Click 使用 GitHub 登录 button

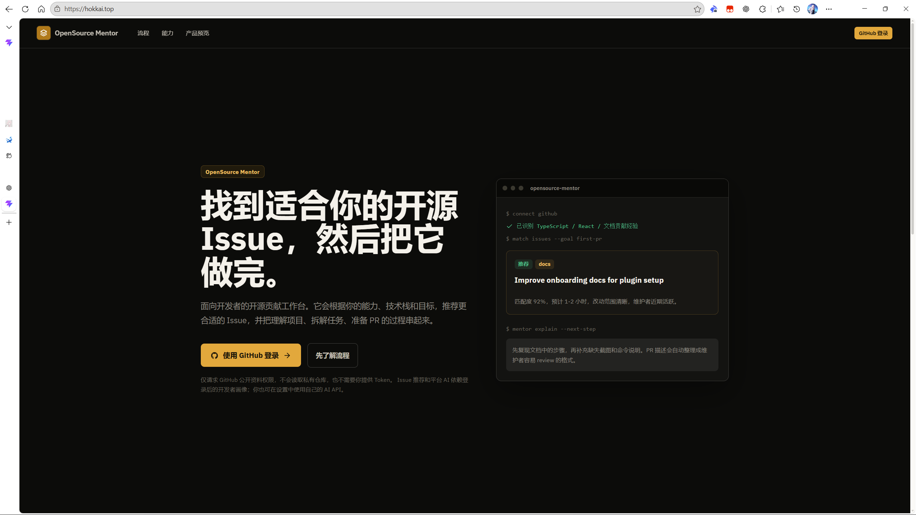click(x=251, y=355)
